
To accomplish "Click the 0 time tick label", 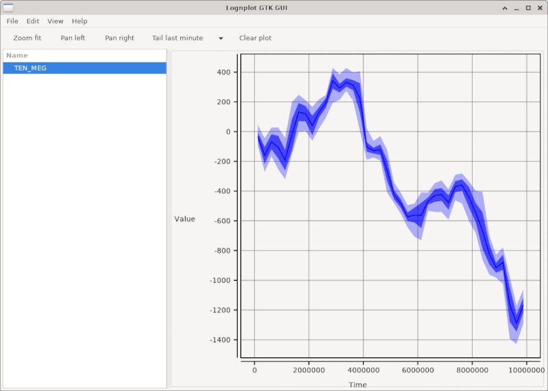I will tap(254, 370).
